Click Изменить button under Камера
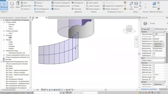 click(158, 84)
